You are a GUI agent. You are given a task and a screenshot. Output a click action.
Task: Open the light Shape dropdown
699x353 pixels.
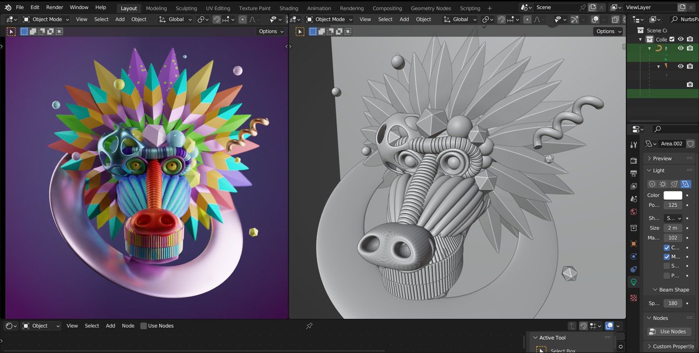tap(673, 218)
